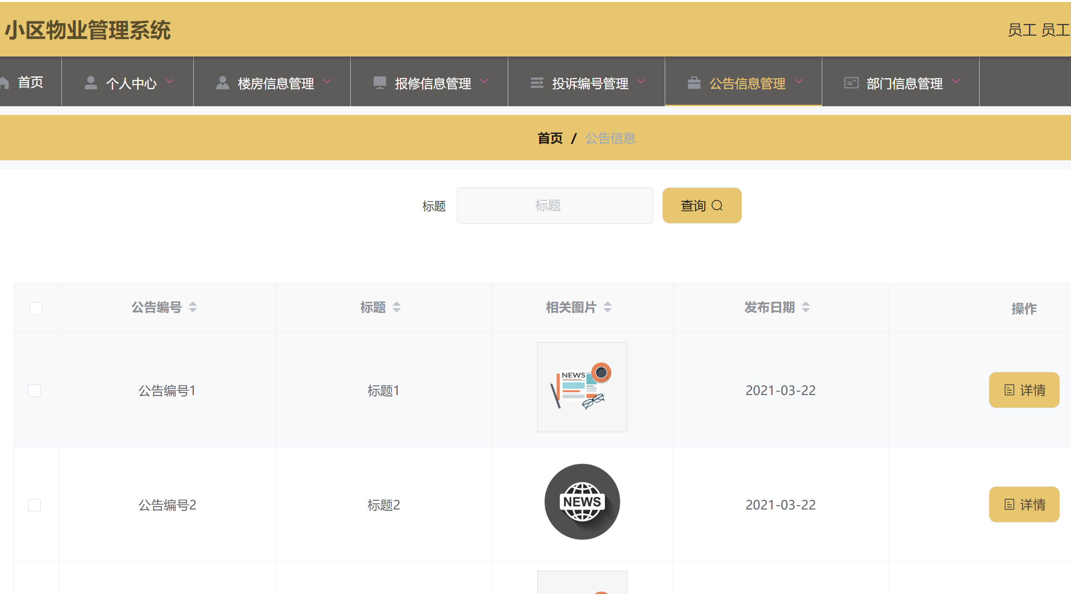Click the monitor icon on 报修信息管理
The width and height of the screenshot is (1071, 594).
pos(379,82)
